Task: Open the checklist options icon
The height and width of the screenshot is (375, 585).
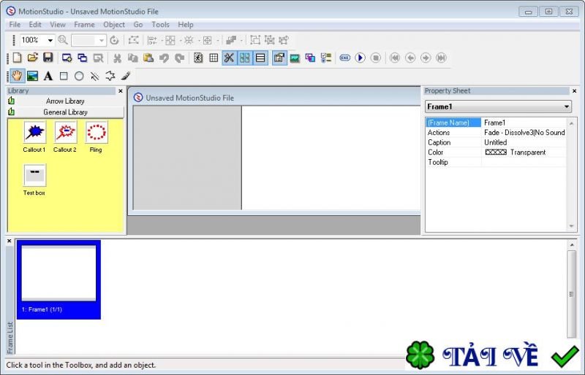Action: point(325,58)
